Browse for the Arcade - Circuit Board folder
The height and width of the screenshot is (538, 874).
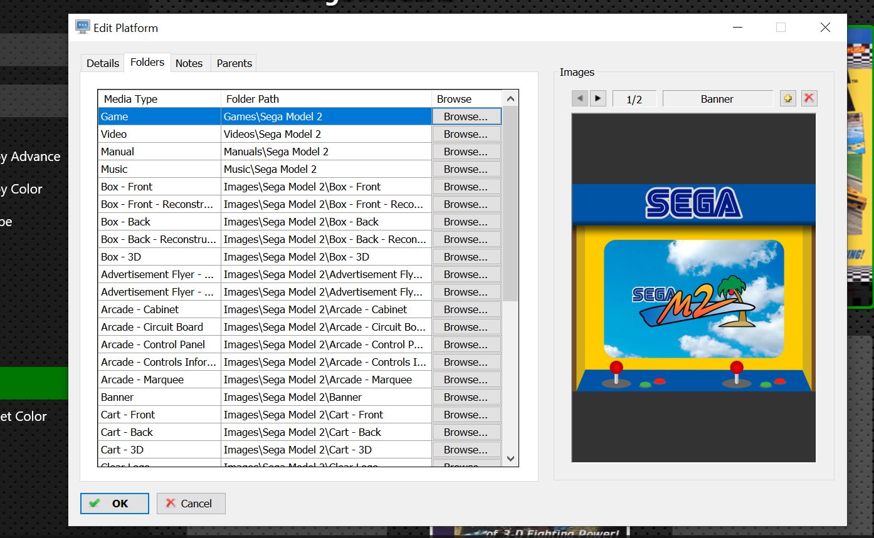(x=466, y=327)
